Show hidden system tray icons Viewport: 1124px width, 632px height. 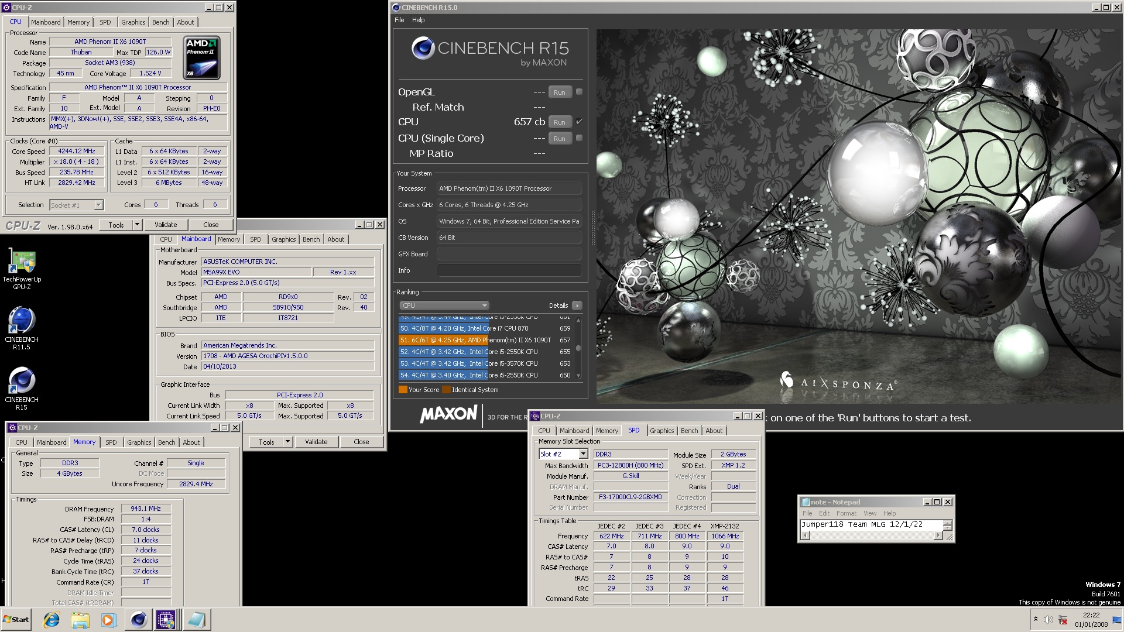pos(1036,620)
